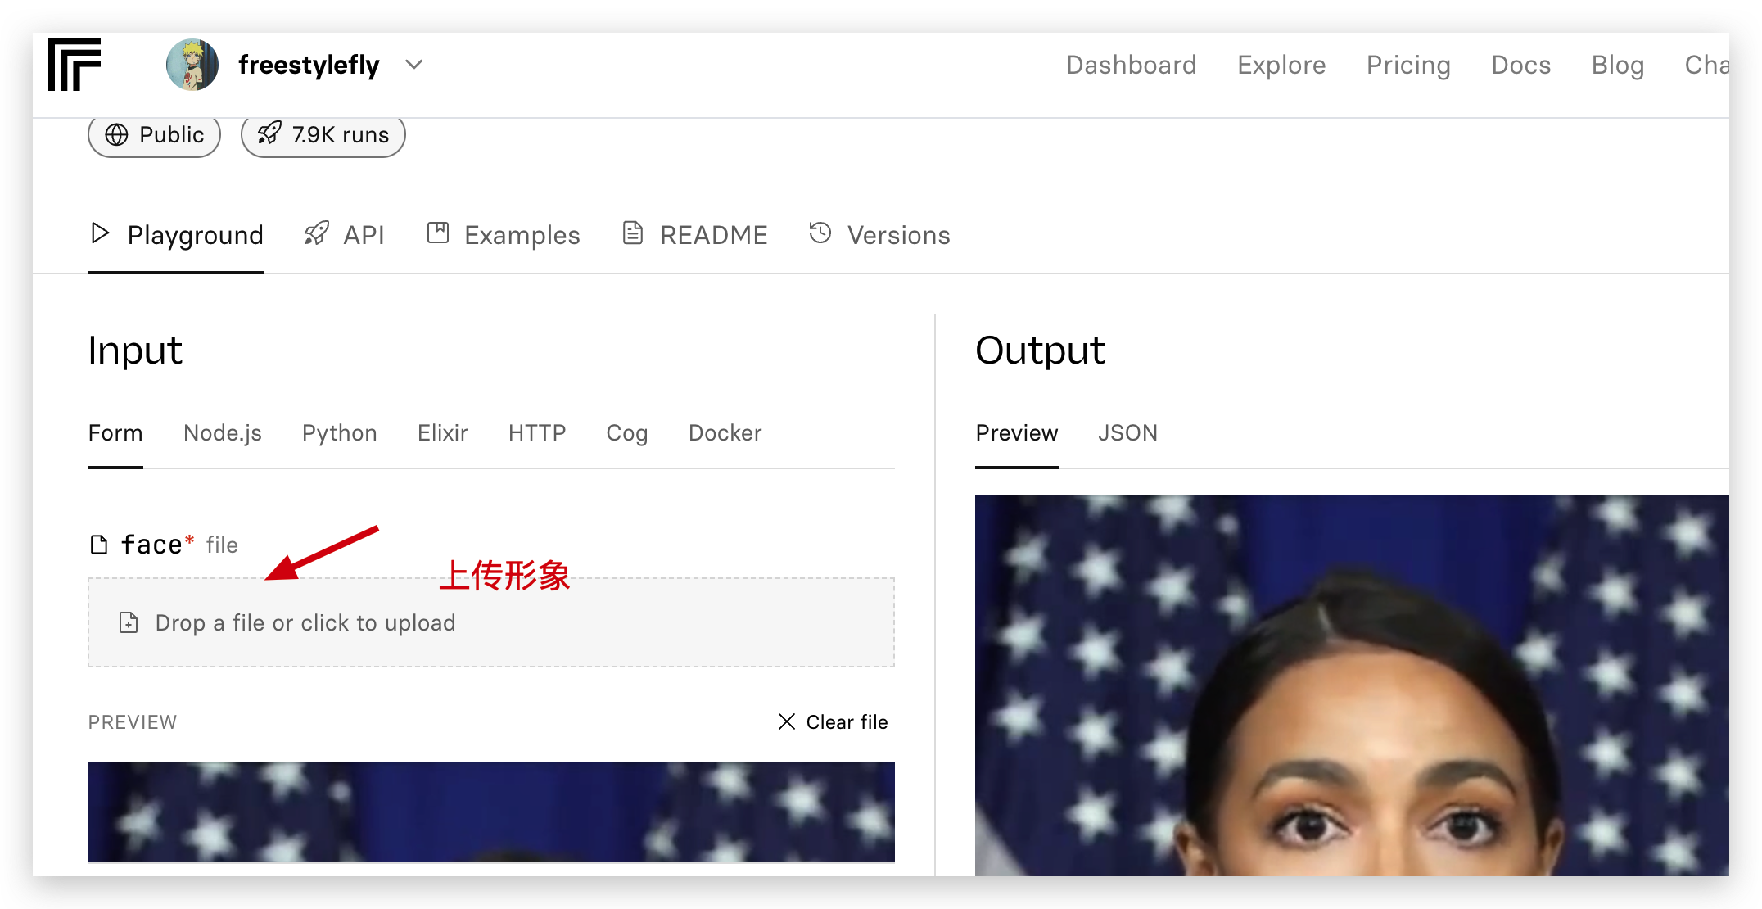Open the API tab

345,236
